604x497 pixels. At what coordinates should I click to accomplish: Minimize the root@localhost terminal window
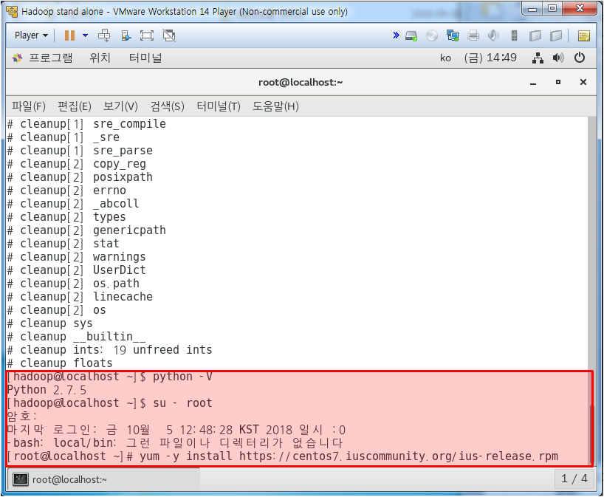[533, 83]
